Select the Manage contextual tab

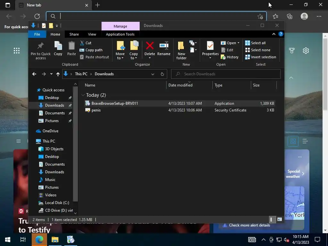[120, 26]
